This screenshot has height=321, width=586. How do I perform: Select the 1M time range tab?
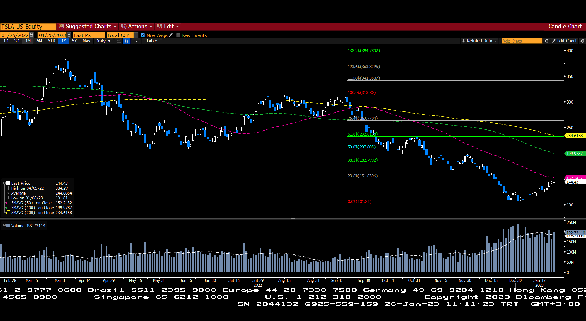pos(28,41)
